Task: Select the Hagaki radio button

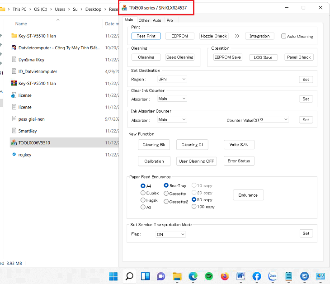Action: pyautogui.click(x=143, y=200)
